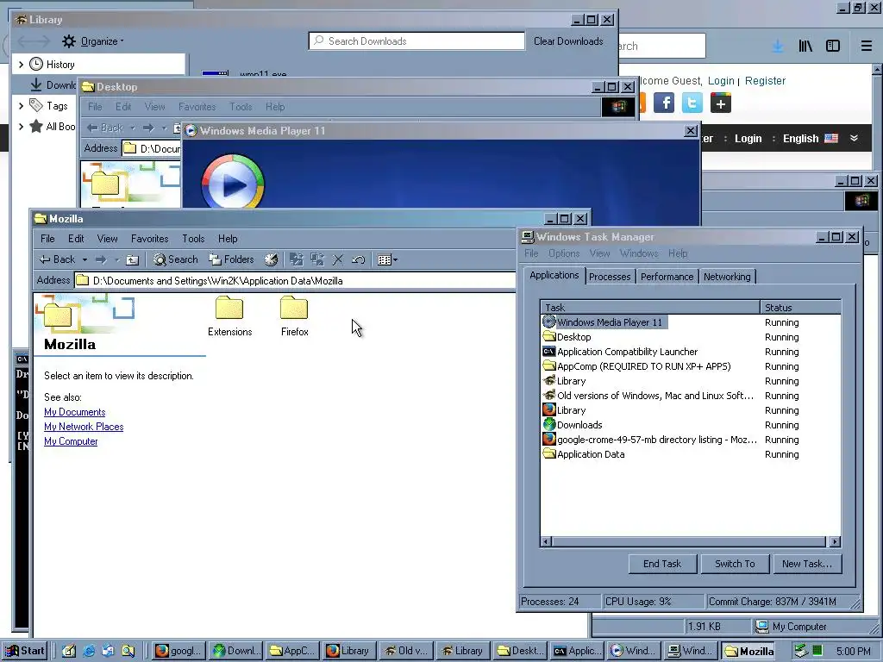883x662 pixels.
Task: Select google-crome-49-57-mb directory listing task
Action: (x=691, y=439)
